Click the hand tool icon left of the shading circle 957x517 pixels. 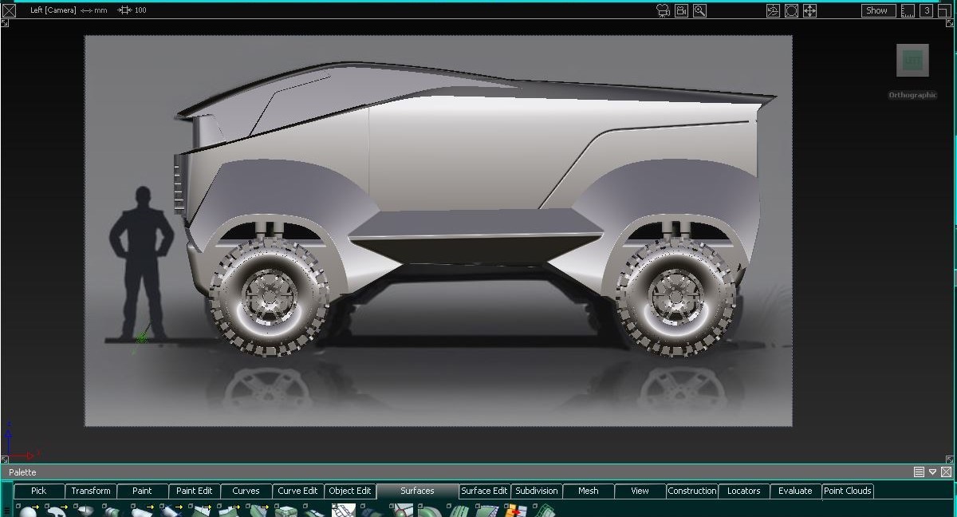coord(772,10)
